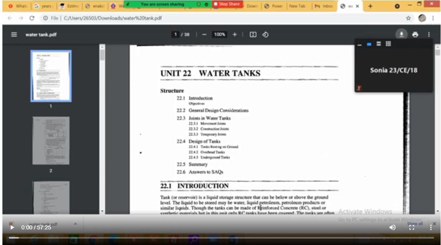Select stacked thumbnail view in meeting panel
Image resolution: width=441 pixels, height=245 pixels.
pos(379,44)
